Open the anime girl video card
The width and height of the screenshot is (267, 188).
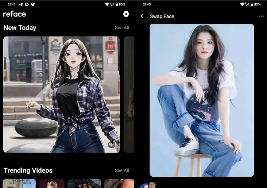(x=61, y=94)
